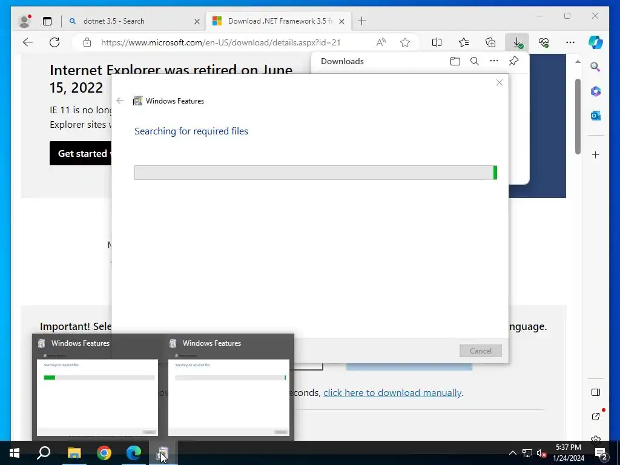Close the Download .NET Framework 3.5 tab

coord(342,21)
